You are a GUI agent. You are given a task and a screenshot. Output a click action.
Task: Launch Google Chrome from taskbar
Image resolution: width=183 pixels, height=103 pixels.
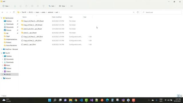76,100
